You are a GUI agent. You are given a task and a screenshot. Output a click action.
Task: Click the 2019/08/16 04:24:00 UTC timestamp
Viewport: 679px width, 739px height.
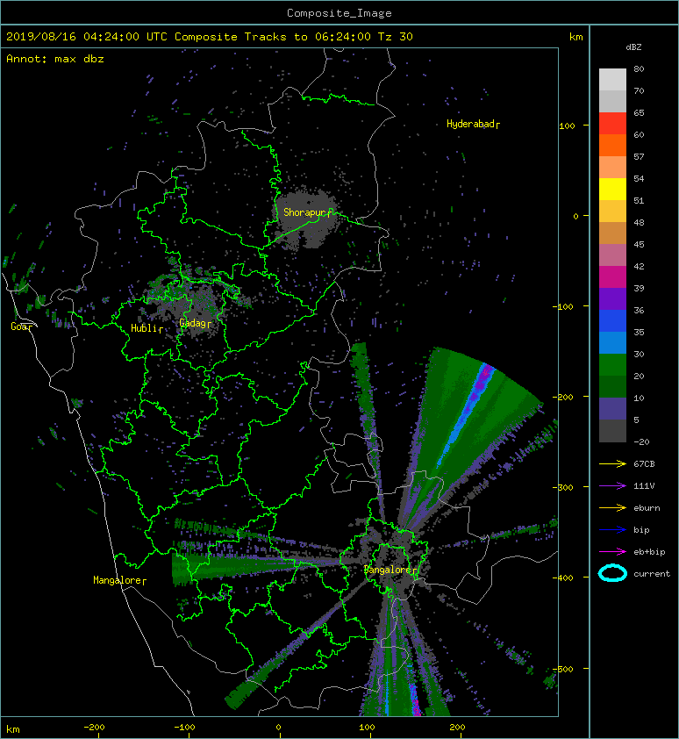pos(87,37)
